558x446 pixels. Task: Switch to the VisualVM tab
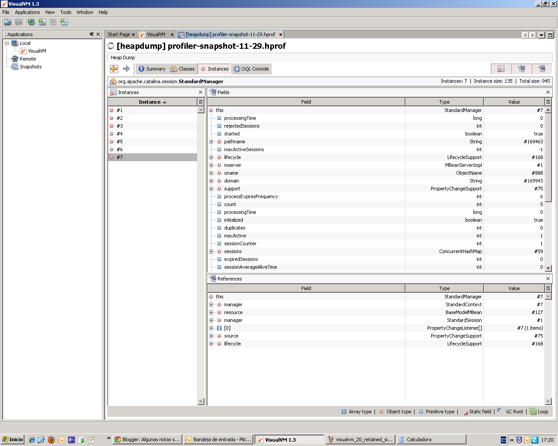tap(156, 34)
